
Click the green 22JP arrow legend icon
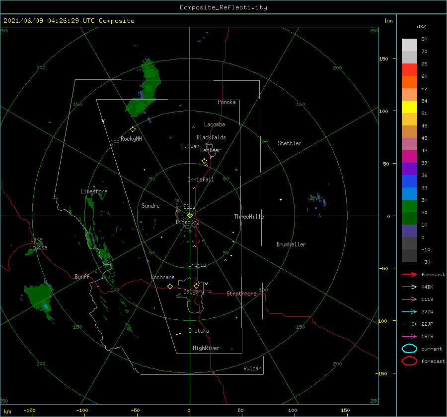click(x=409, y=324)
